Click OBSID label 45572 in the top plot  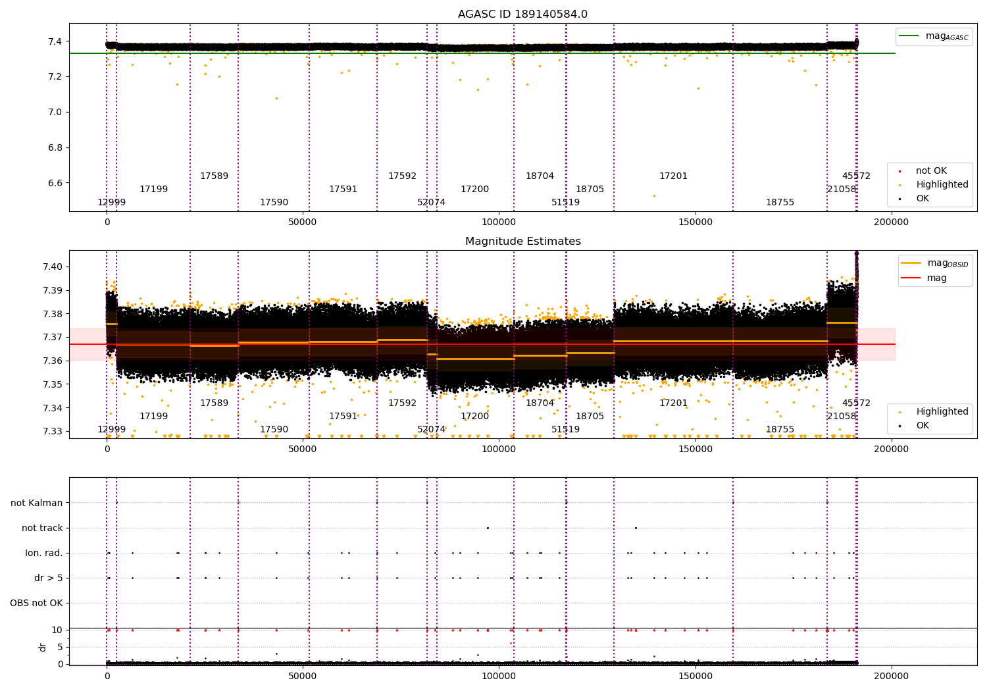tap(856, 176)
